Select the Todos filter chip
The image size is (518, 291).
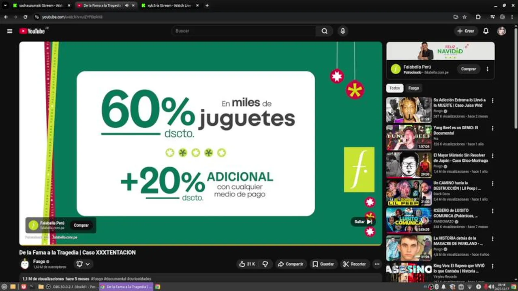pos(394,88)
